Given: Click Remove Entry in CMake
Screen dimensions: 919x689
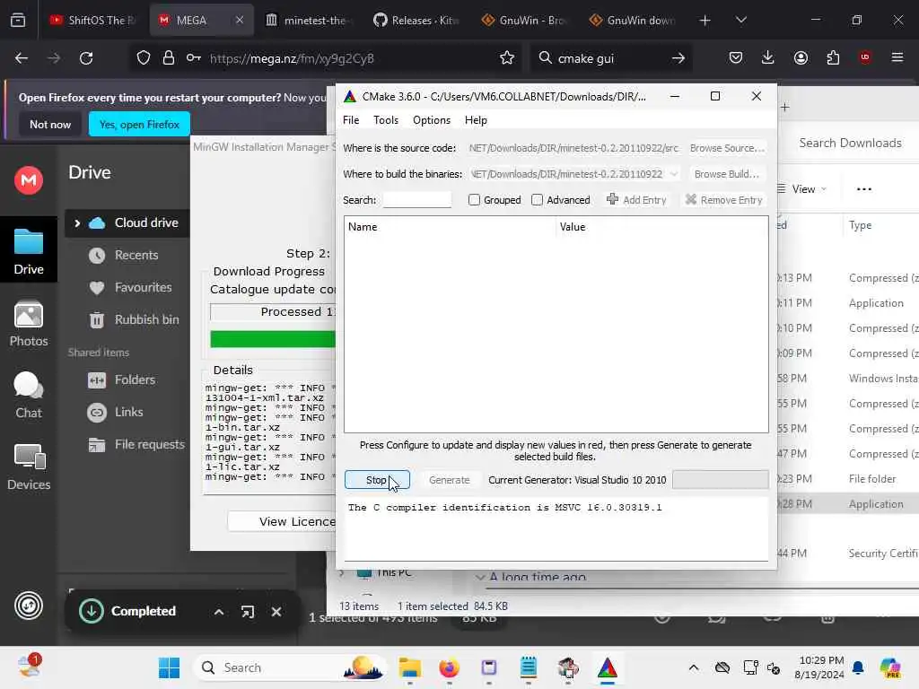Looking at the screenshot, I should [724, 200].
